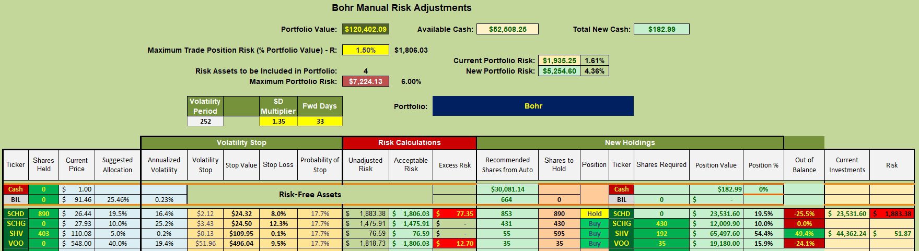Click SCHG acceptable risk 1,475.91
The height and width of the screenshot is (251, 919).
(411, 223)
